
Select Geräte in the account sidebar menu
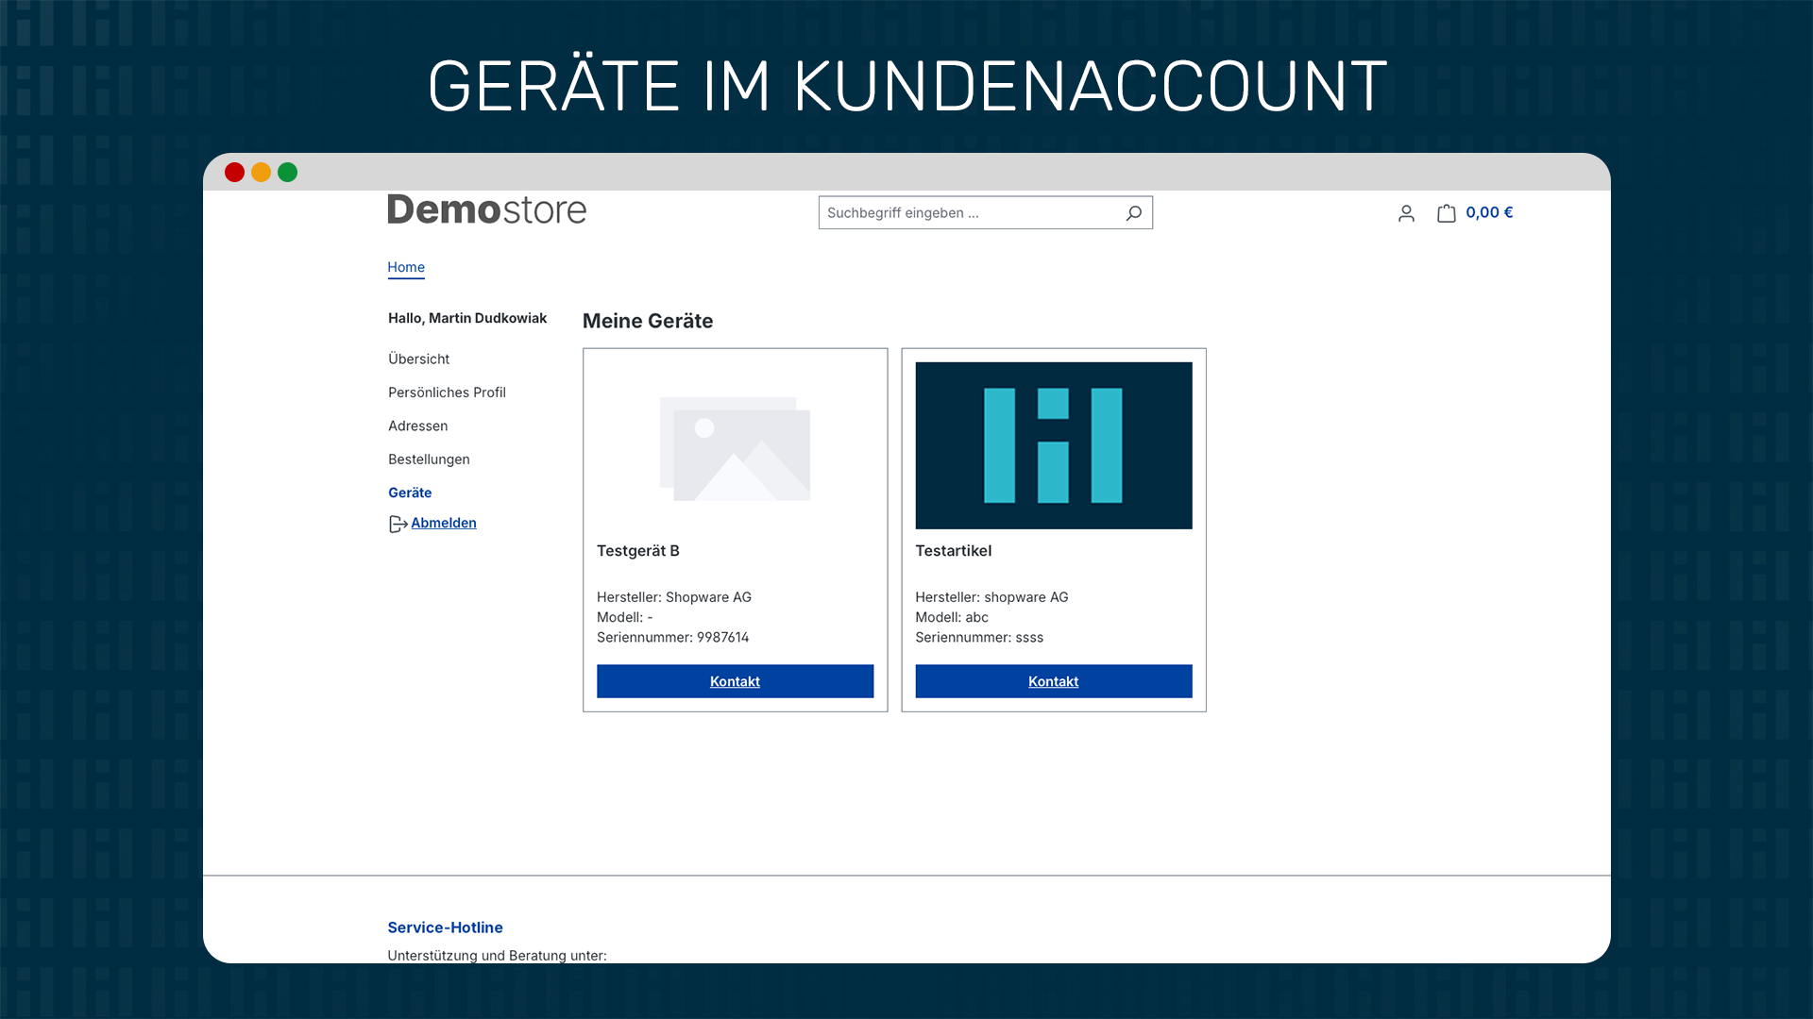[x=409, y=492]
